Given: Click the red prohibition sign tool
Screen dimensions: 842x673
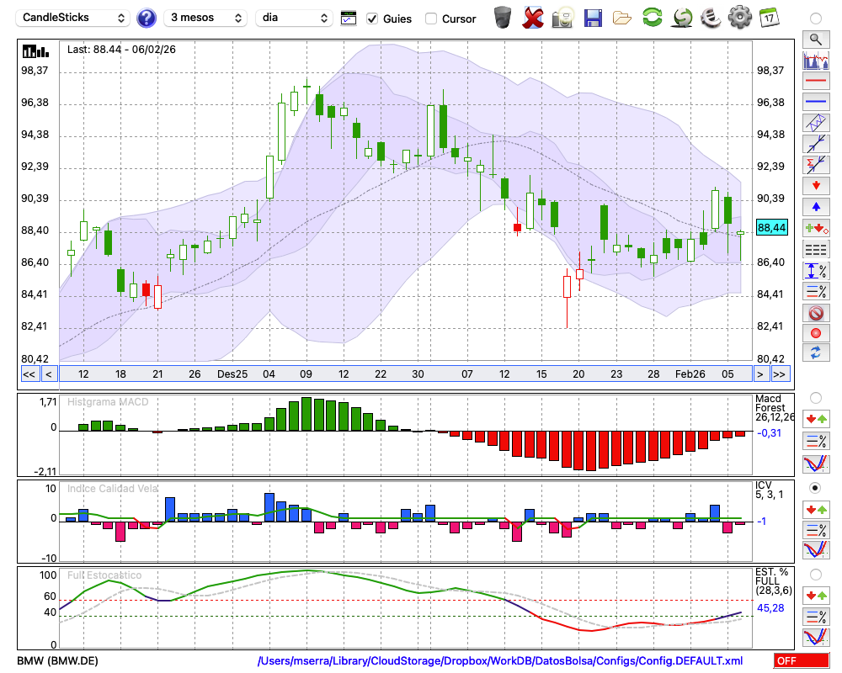Looking at the screenshot, I should [x=815, y=313].
